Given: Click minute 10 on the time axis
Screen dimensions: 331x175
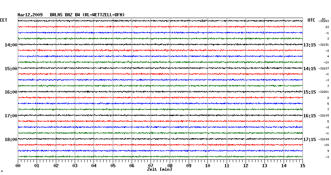Looking at the screenshot, I should click(x=207, y=165).
